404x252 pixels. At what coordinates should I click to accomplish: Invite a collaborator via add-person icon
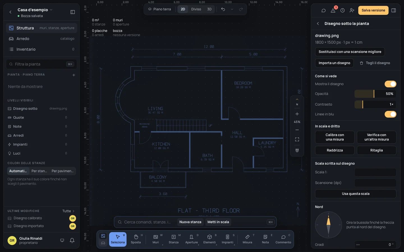coord(352,10)
